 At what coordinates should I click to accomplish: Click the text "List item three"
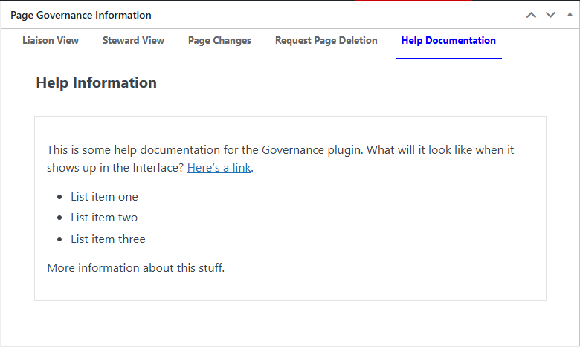108,239
